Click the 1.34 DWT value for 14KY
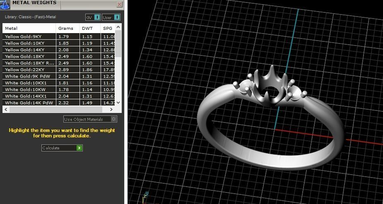The width and height of the screenshot is (383, 204). point(87,50)
